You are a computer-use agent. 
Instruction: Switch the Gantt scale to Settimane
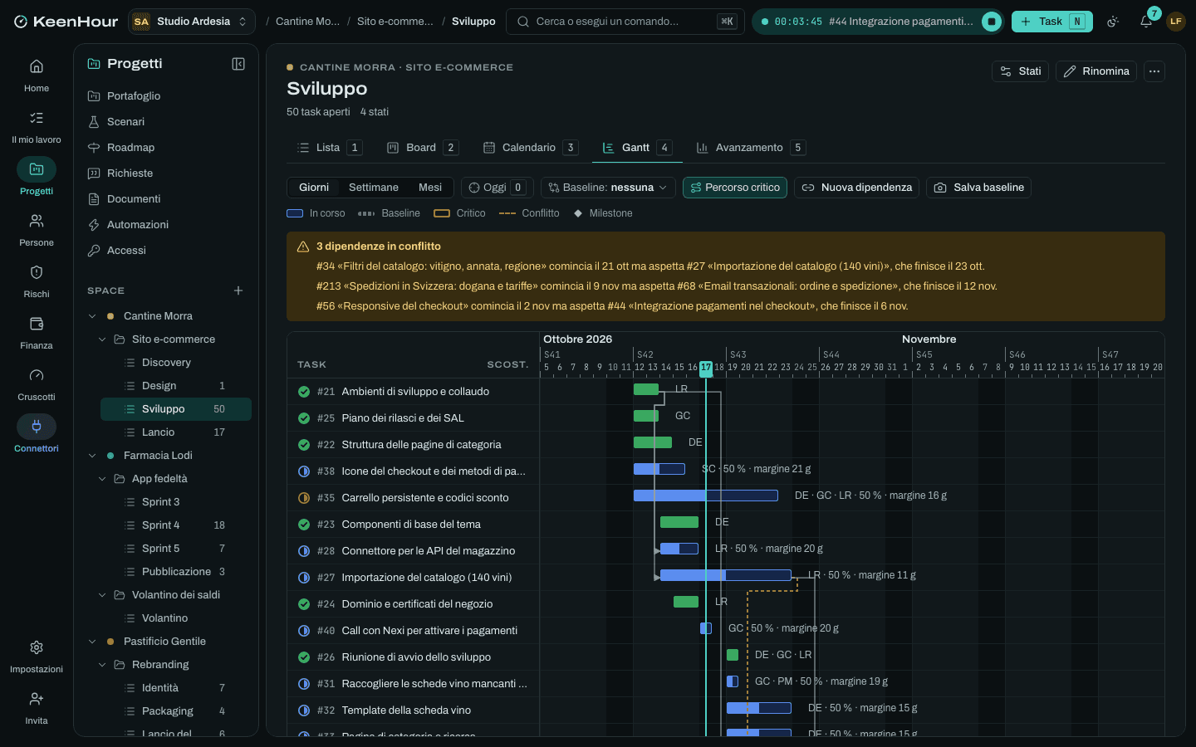tap(374, 188)
